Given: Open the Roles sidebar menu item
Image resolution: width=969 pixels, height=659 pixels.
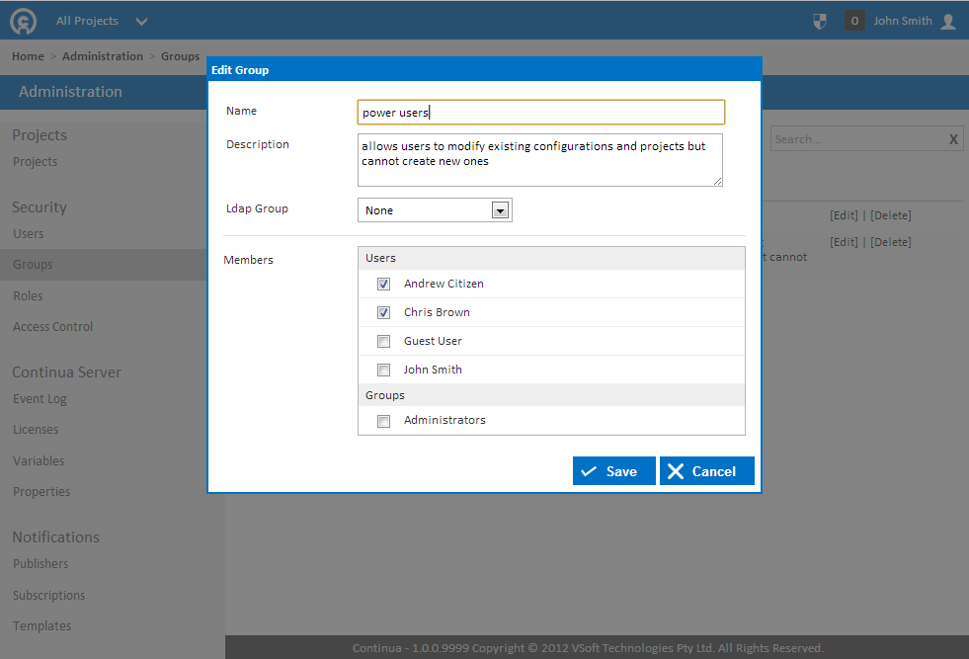Looking at the screenshot, I should coord(28,295).
